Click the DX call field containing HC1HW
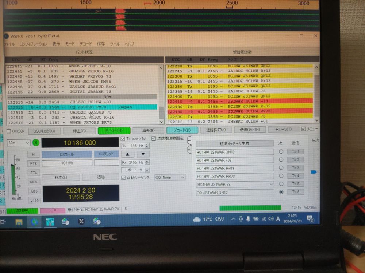Screen dimensions: 365x273 pos(67,163)
